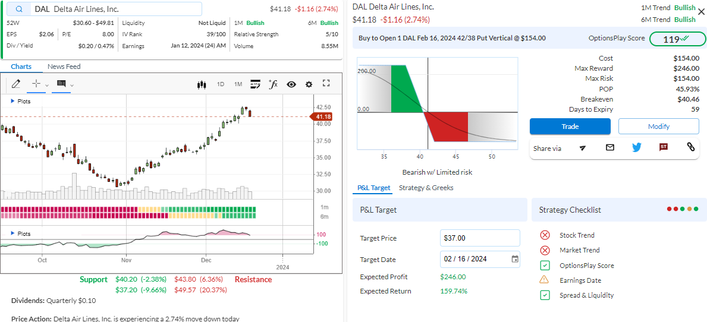The width and height of the screenshot is (707, 322).
Task: Select the pencil drawing tool
Action: coord(16,84)
